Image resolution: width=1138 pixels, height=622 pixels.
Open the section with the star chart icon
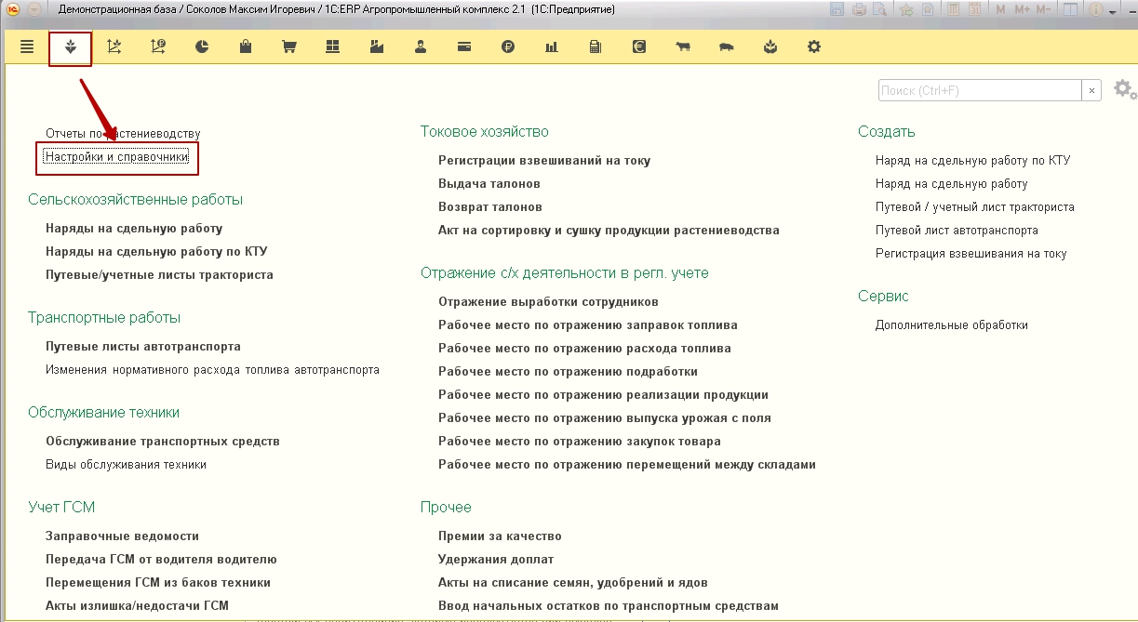[x=114, y=46]
